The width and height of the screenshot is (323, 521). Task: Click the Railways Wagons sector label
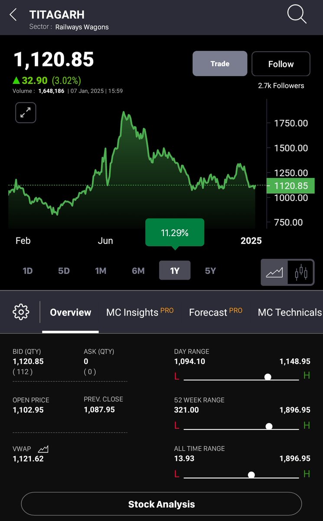[82, 27]
